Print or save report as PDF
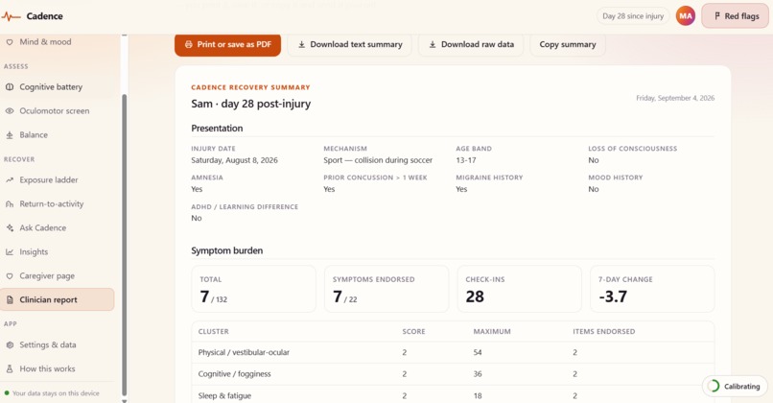Screen dimensions: 773x403 tap(227, 44)
